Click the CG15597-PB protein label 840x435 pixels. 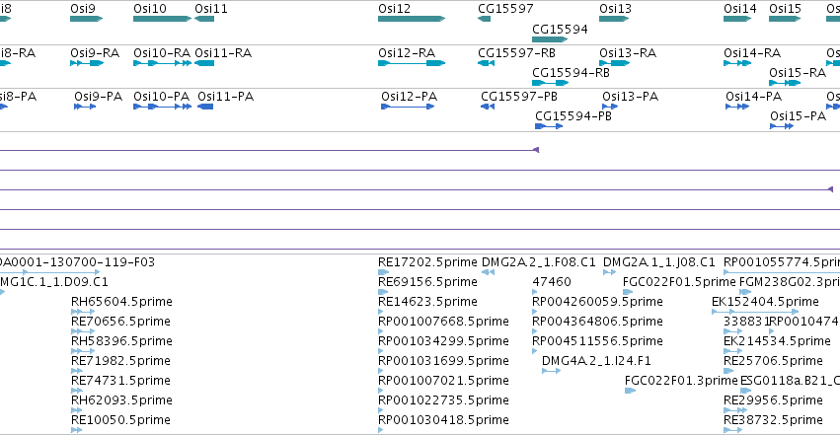(x=519, y=97)
